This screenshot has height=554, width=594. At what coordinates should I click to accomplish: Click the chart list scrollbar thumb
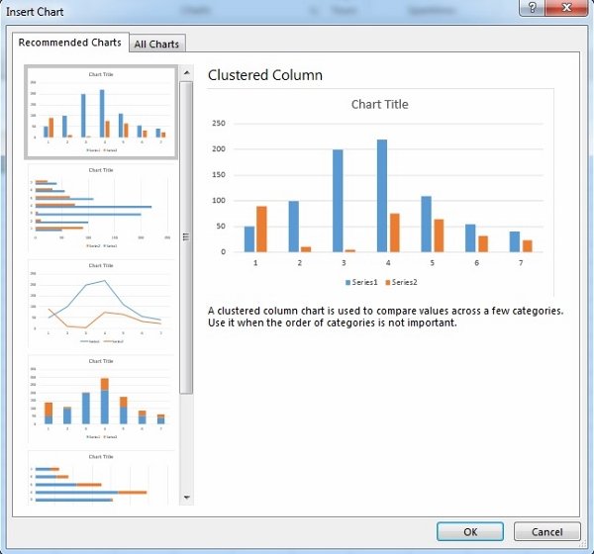186,235
